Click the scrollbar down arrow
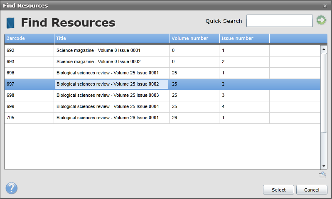The width and height of the screenshot is (332, 199). (x=324, y=166)
